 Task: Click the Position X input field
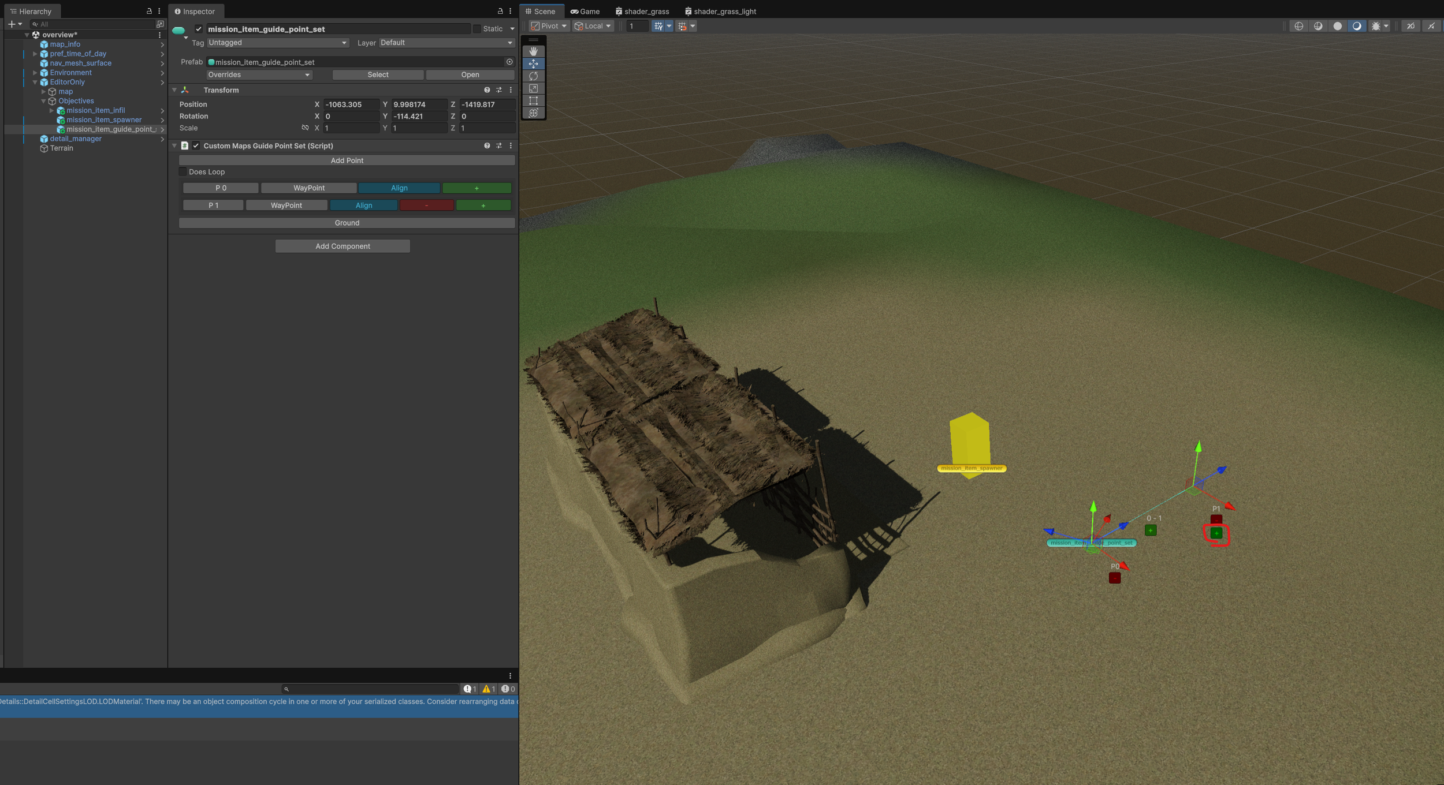[x=351, y=104]
